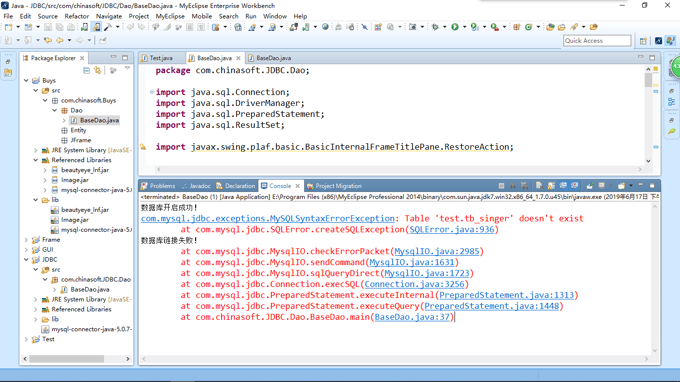Click the Quick Access search field
The image size is (680, 382).
coord(597,41)
